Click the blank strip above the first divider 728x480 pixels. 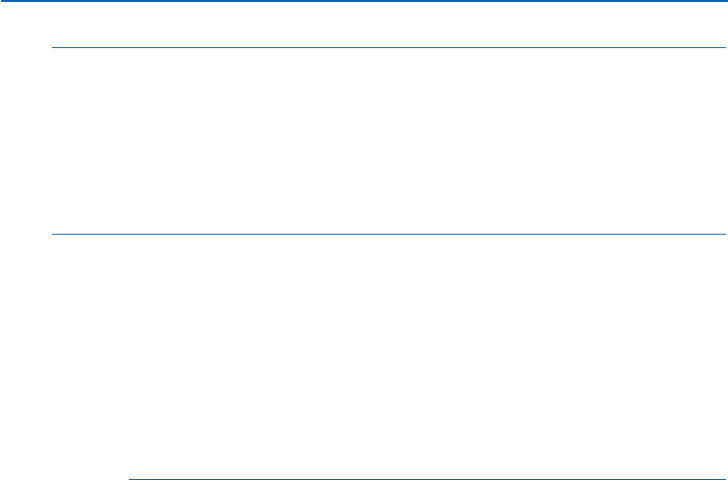(388, 25)
